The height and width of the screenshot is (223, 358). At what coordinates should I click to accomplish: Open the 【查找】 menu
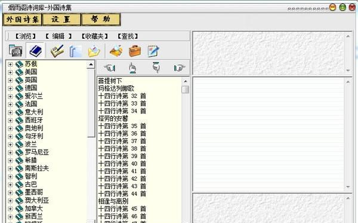pyautogui.click(x=128, y=36)
